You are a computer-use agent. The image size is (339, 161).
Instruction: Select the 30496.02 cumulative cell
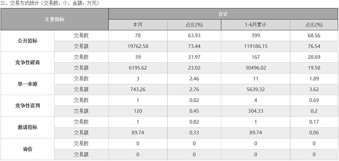tap(256, 68)
